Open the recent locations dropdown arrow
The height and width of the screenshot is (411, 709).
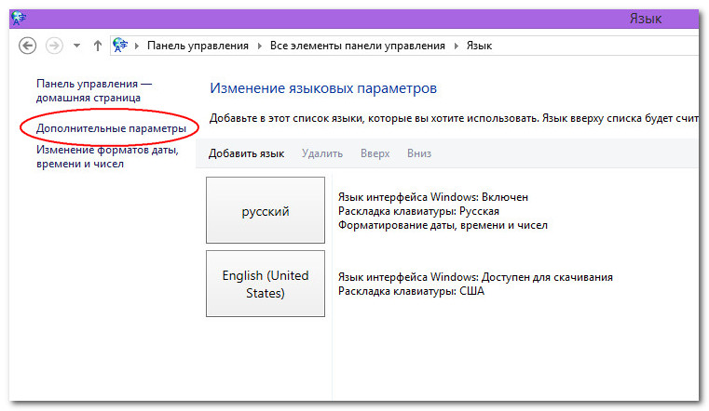coord(75,46)
